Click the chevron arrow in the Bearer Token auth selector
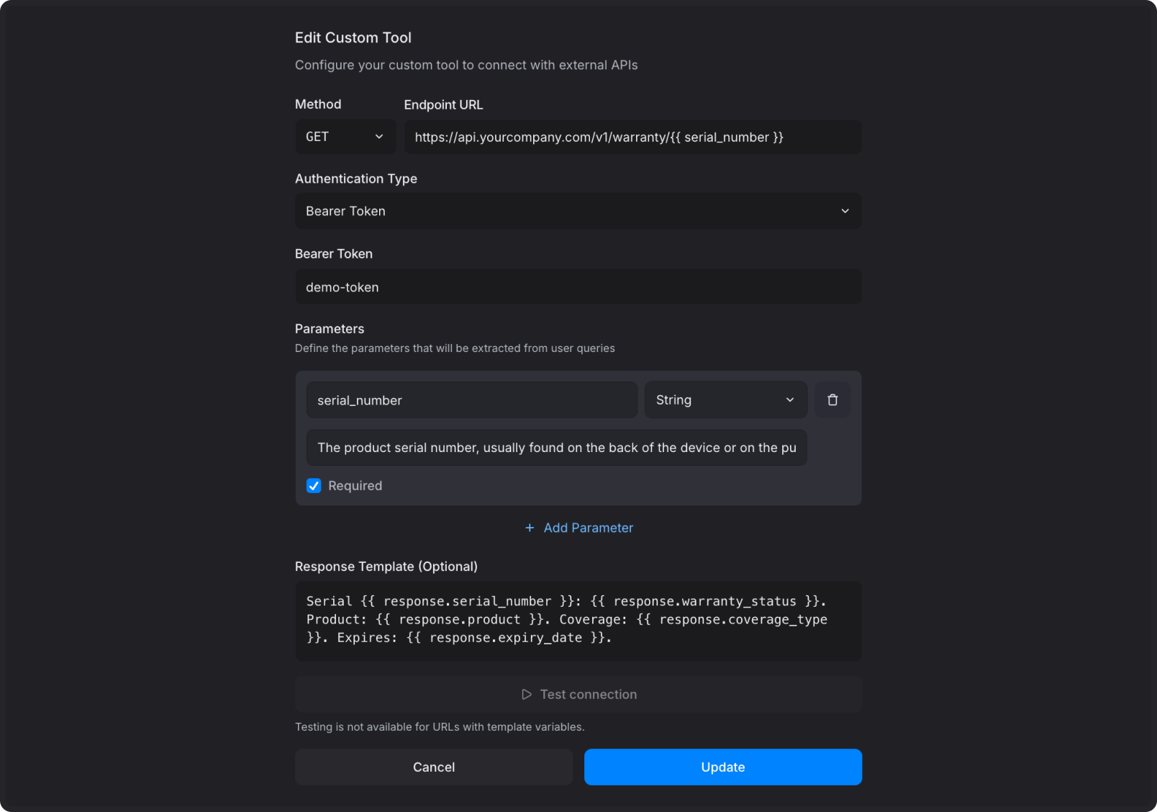This screenshot has width=1157, height=812. tap(845, 211)
